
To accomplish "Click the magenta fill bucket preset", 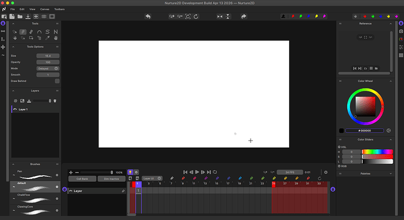I will tap(396, 16).
